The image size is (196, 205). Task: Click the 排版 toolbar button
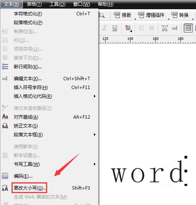pos(123,15)
